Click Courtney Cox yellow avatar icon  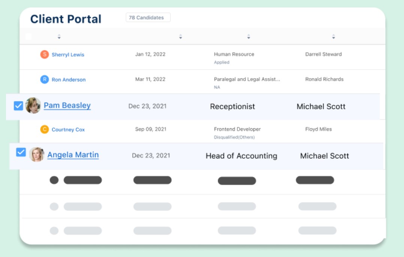pos(45,129)
